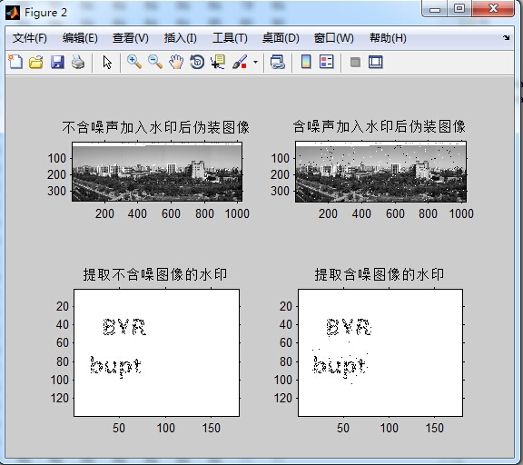This screenshot has width=523, height=465.
Task: Click the extracted watermark plot without noise
Action: (x=156, y=352)
